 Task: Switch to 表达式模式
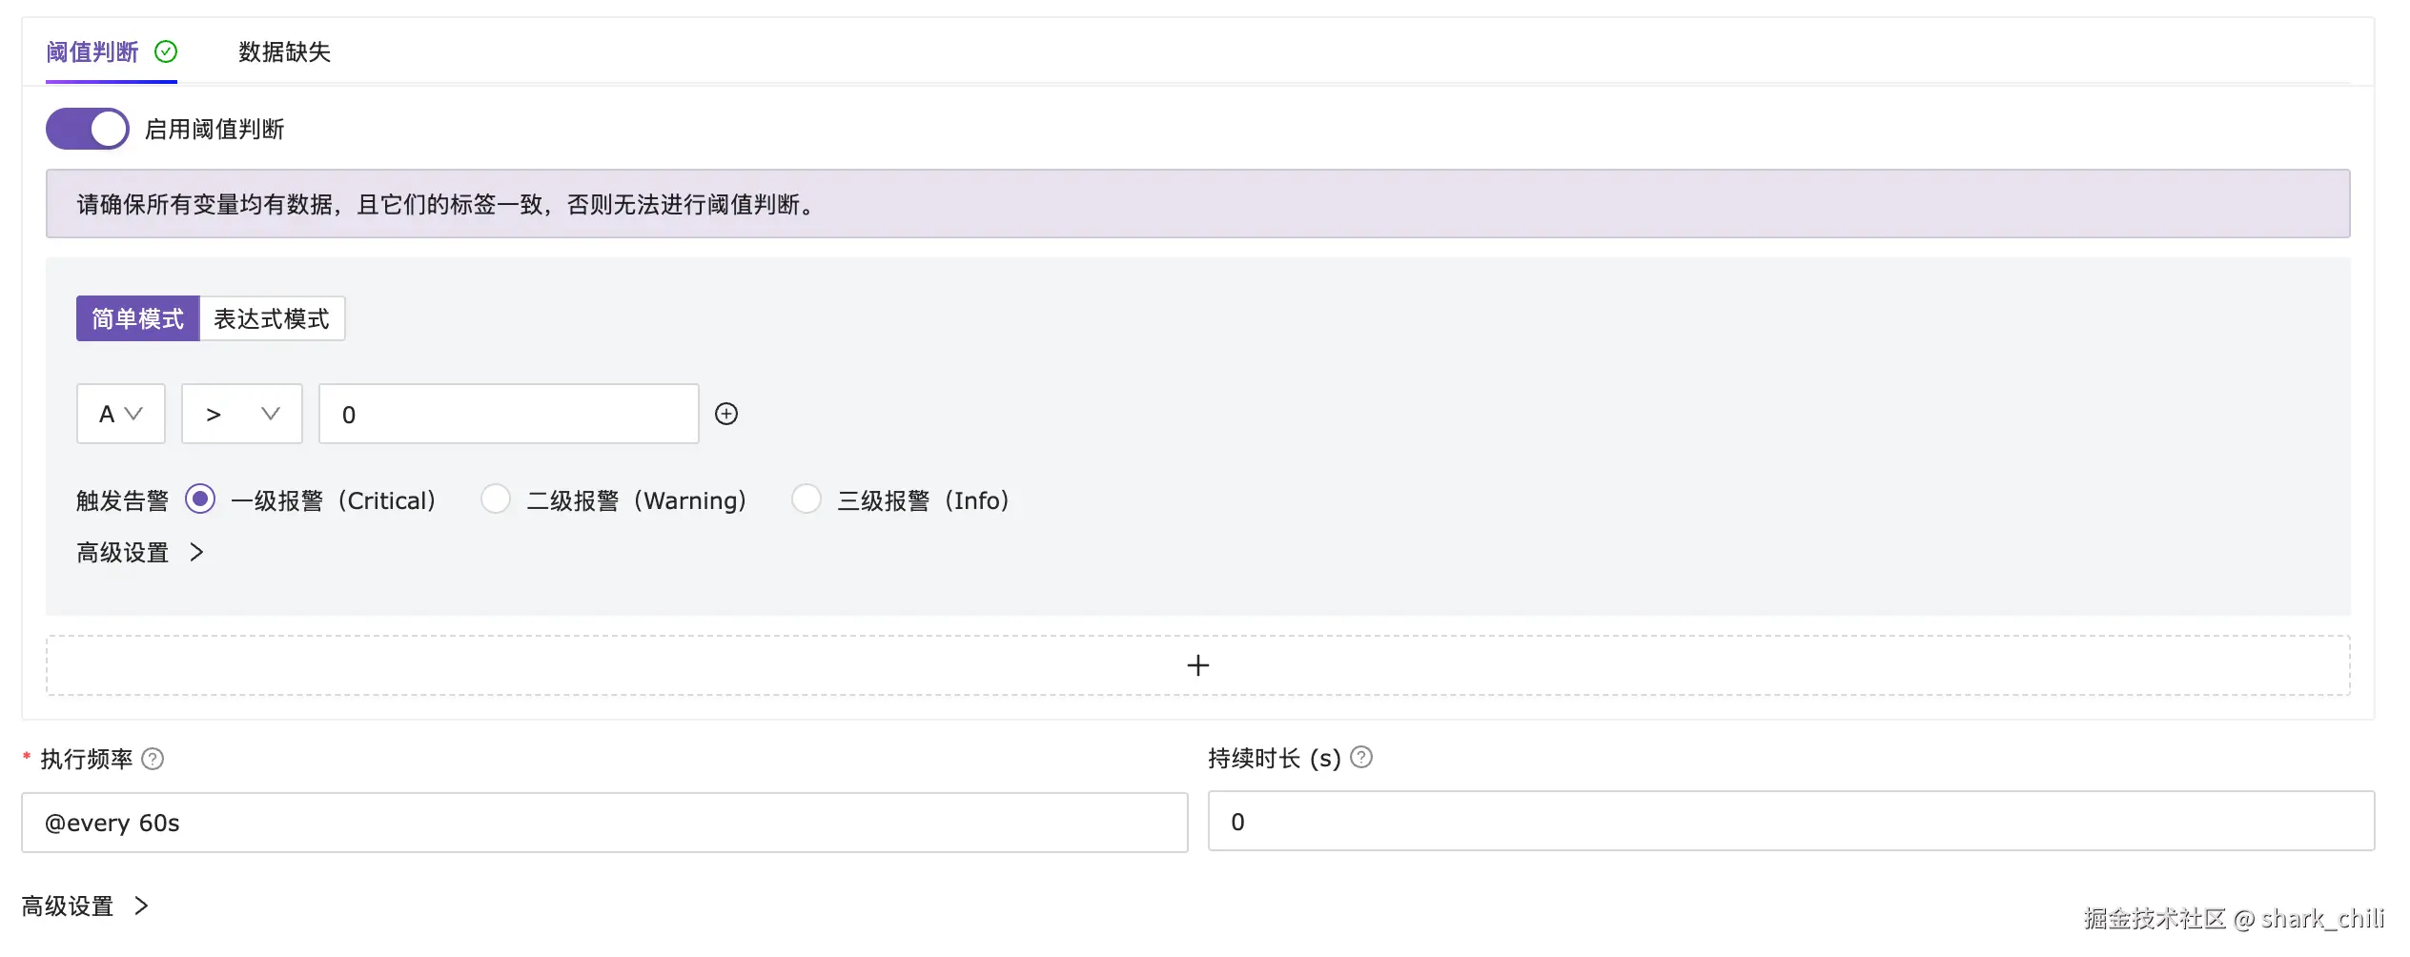coord(272,318)
